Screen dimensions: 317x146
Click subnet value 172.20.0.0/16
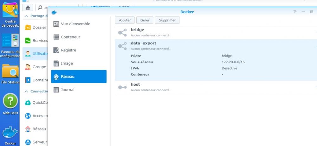click(x=233, y=62)
